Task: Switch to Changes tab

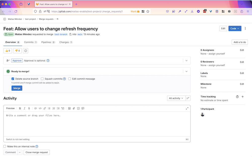Action: pyautogui.click(x=66, y=42)
